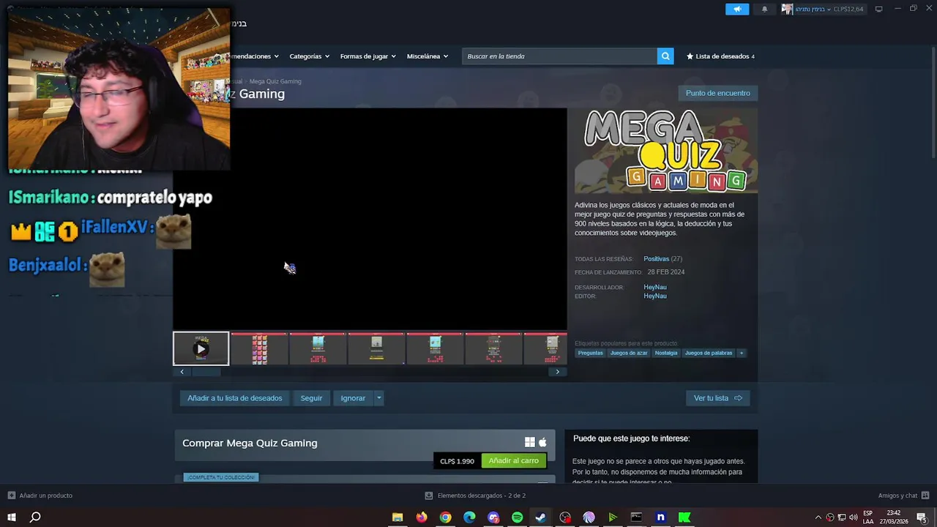Screen dimensions: 937x527
Task: Open File Explorer from taskbar
Action: 397,517
